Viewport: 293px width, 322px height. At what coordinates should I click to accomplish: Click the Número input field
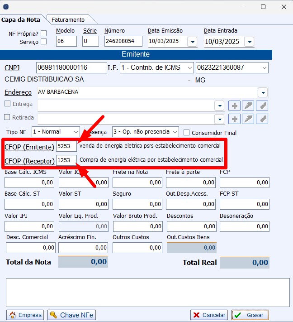(123, 41)
